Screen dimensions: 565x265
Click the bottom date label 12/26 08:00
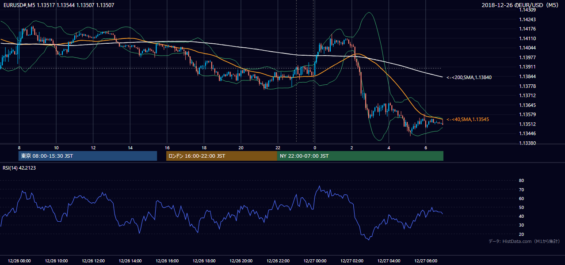19,261
